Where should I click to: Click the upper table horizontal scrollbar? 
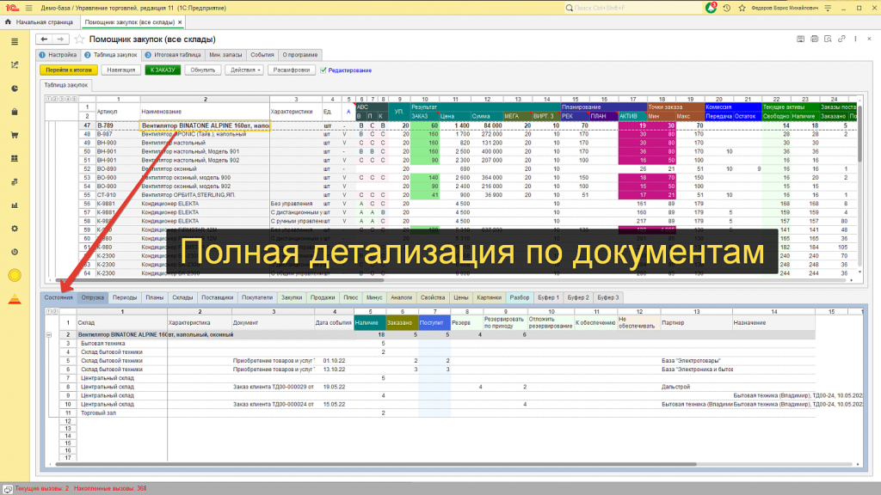coord(219,280)
